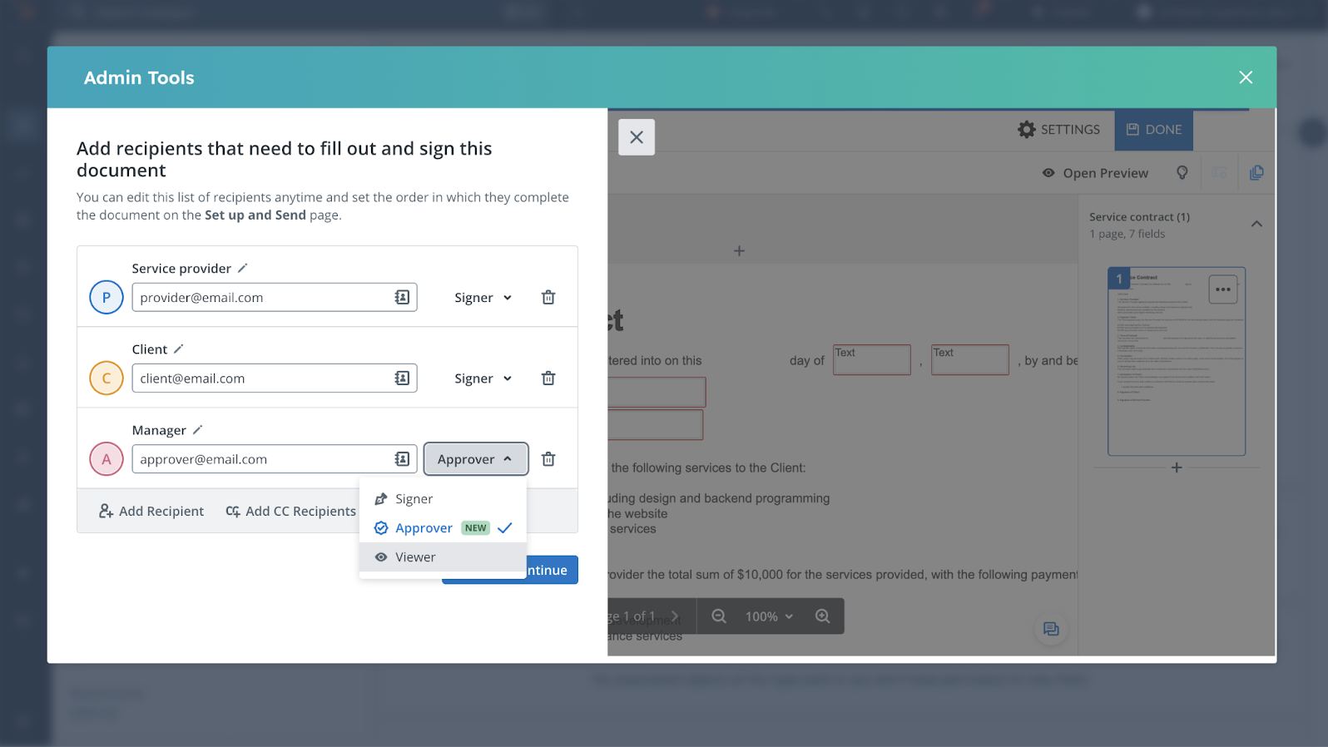
Task: Open the three-dots menu on page thumbnail
Action: (x=1222, y=289)
